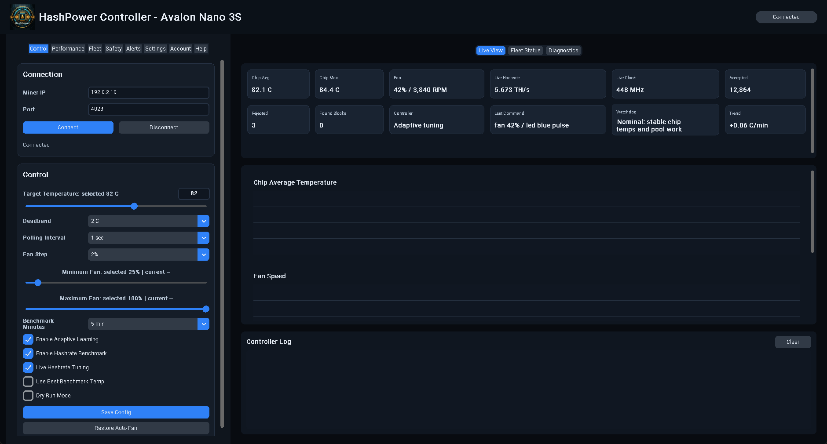Open the Help tab
827x444 pixels.
(x=201, y=49)
